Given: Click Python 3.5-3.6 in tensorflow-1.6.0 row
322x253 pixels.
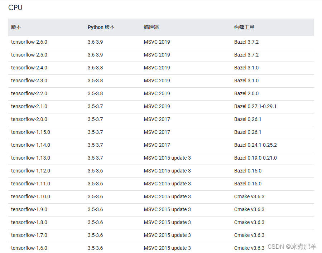Looking at the screenshot, I should pos(95,248).
